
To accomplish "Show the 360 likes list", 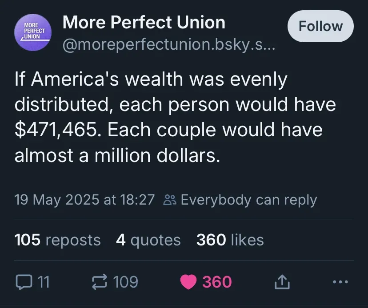I will pos(230,240).
